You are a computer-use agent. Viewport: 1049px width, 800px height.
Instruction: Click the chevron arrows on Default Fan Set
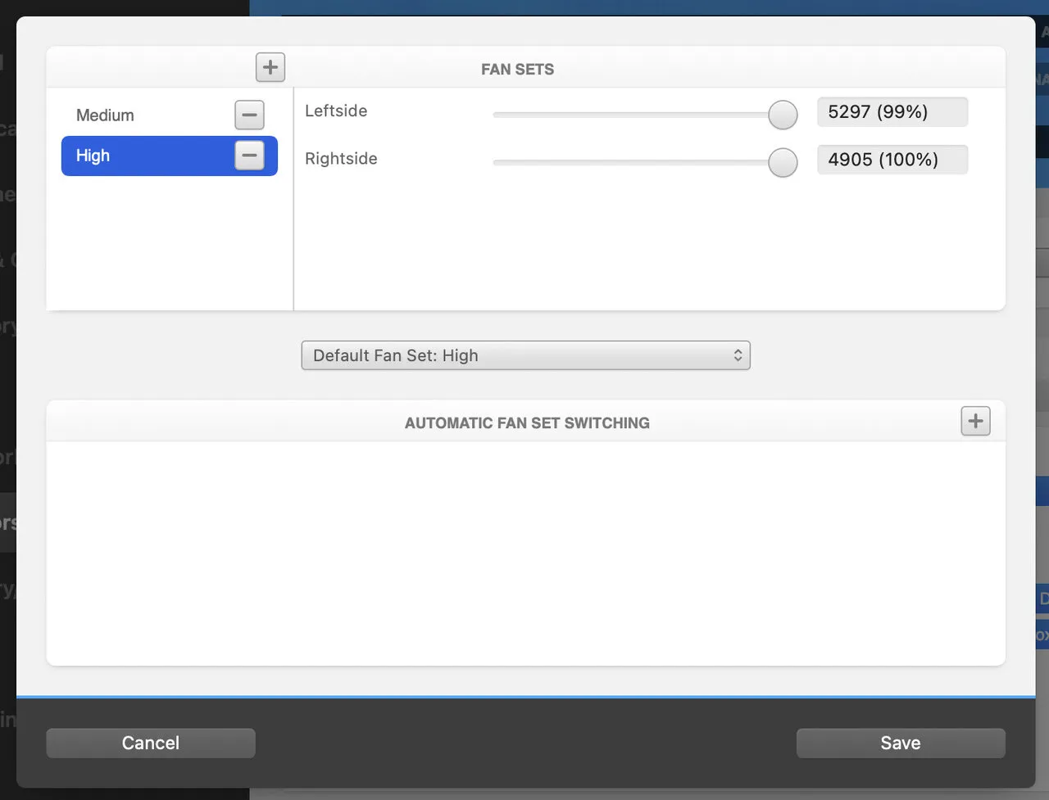click(x=738, y=355)
